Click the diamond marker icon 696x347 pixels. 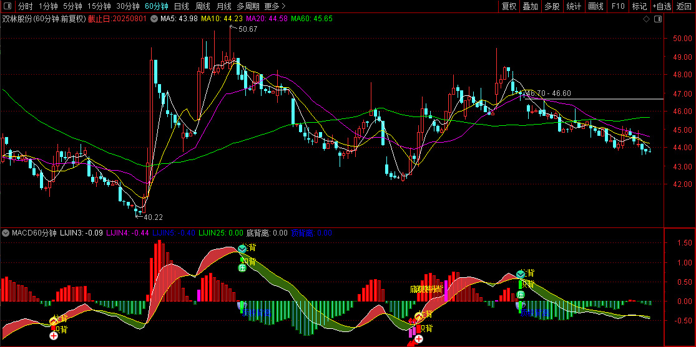646,19
